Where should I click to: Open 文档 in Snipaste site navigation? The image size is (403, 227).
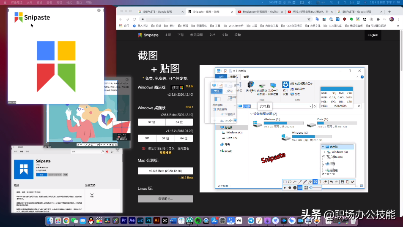tap(212, 35)
